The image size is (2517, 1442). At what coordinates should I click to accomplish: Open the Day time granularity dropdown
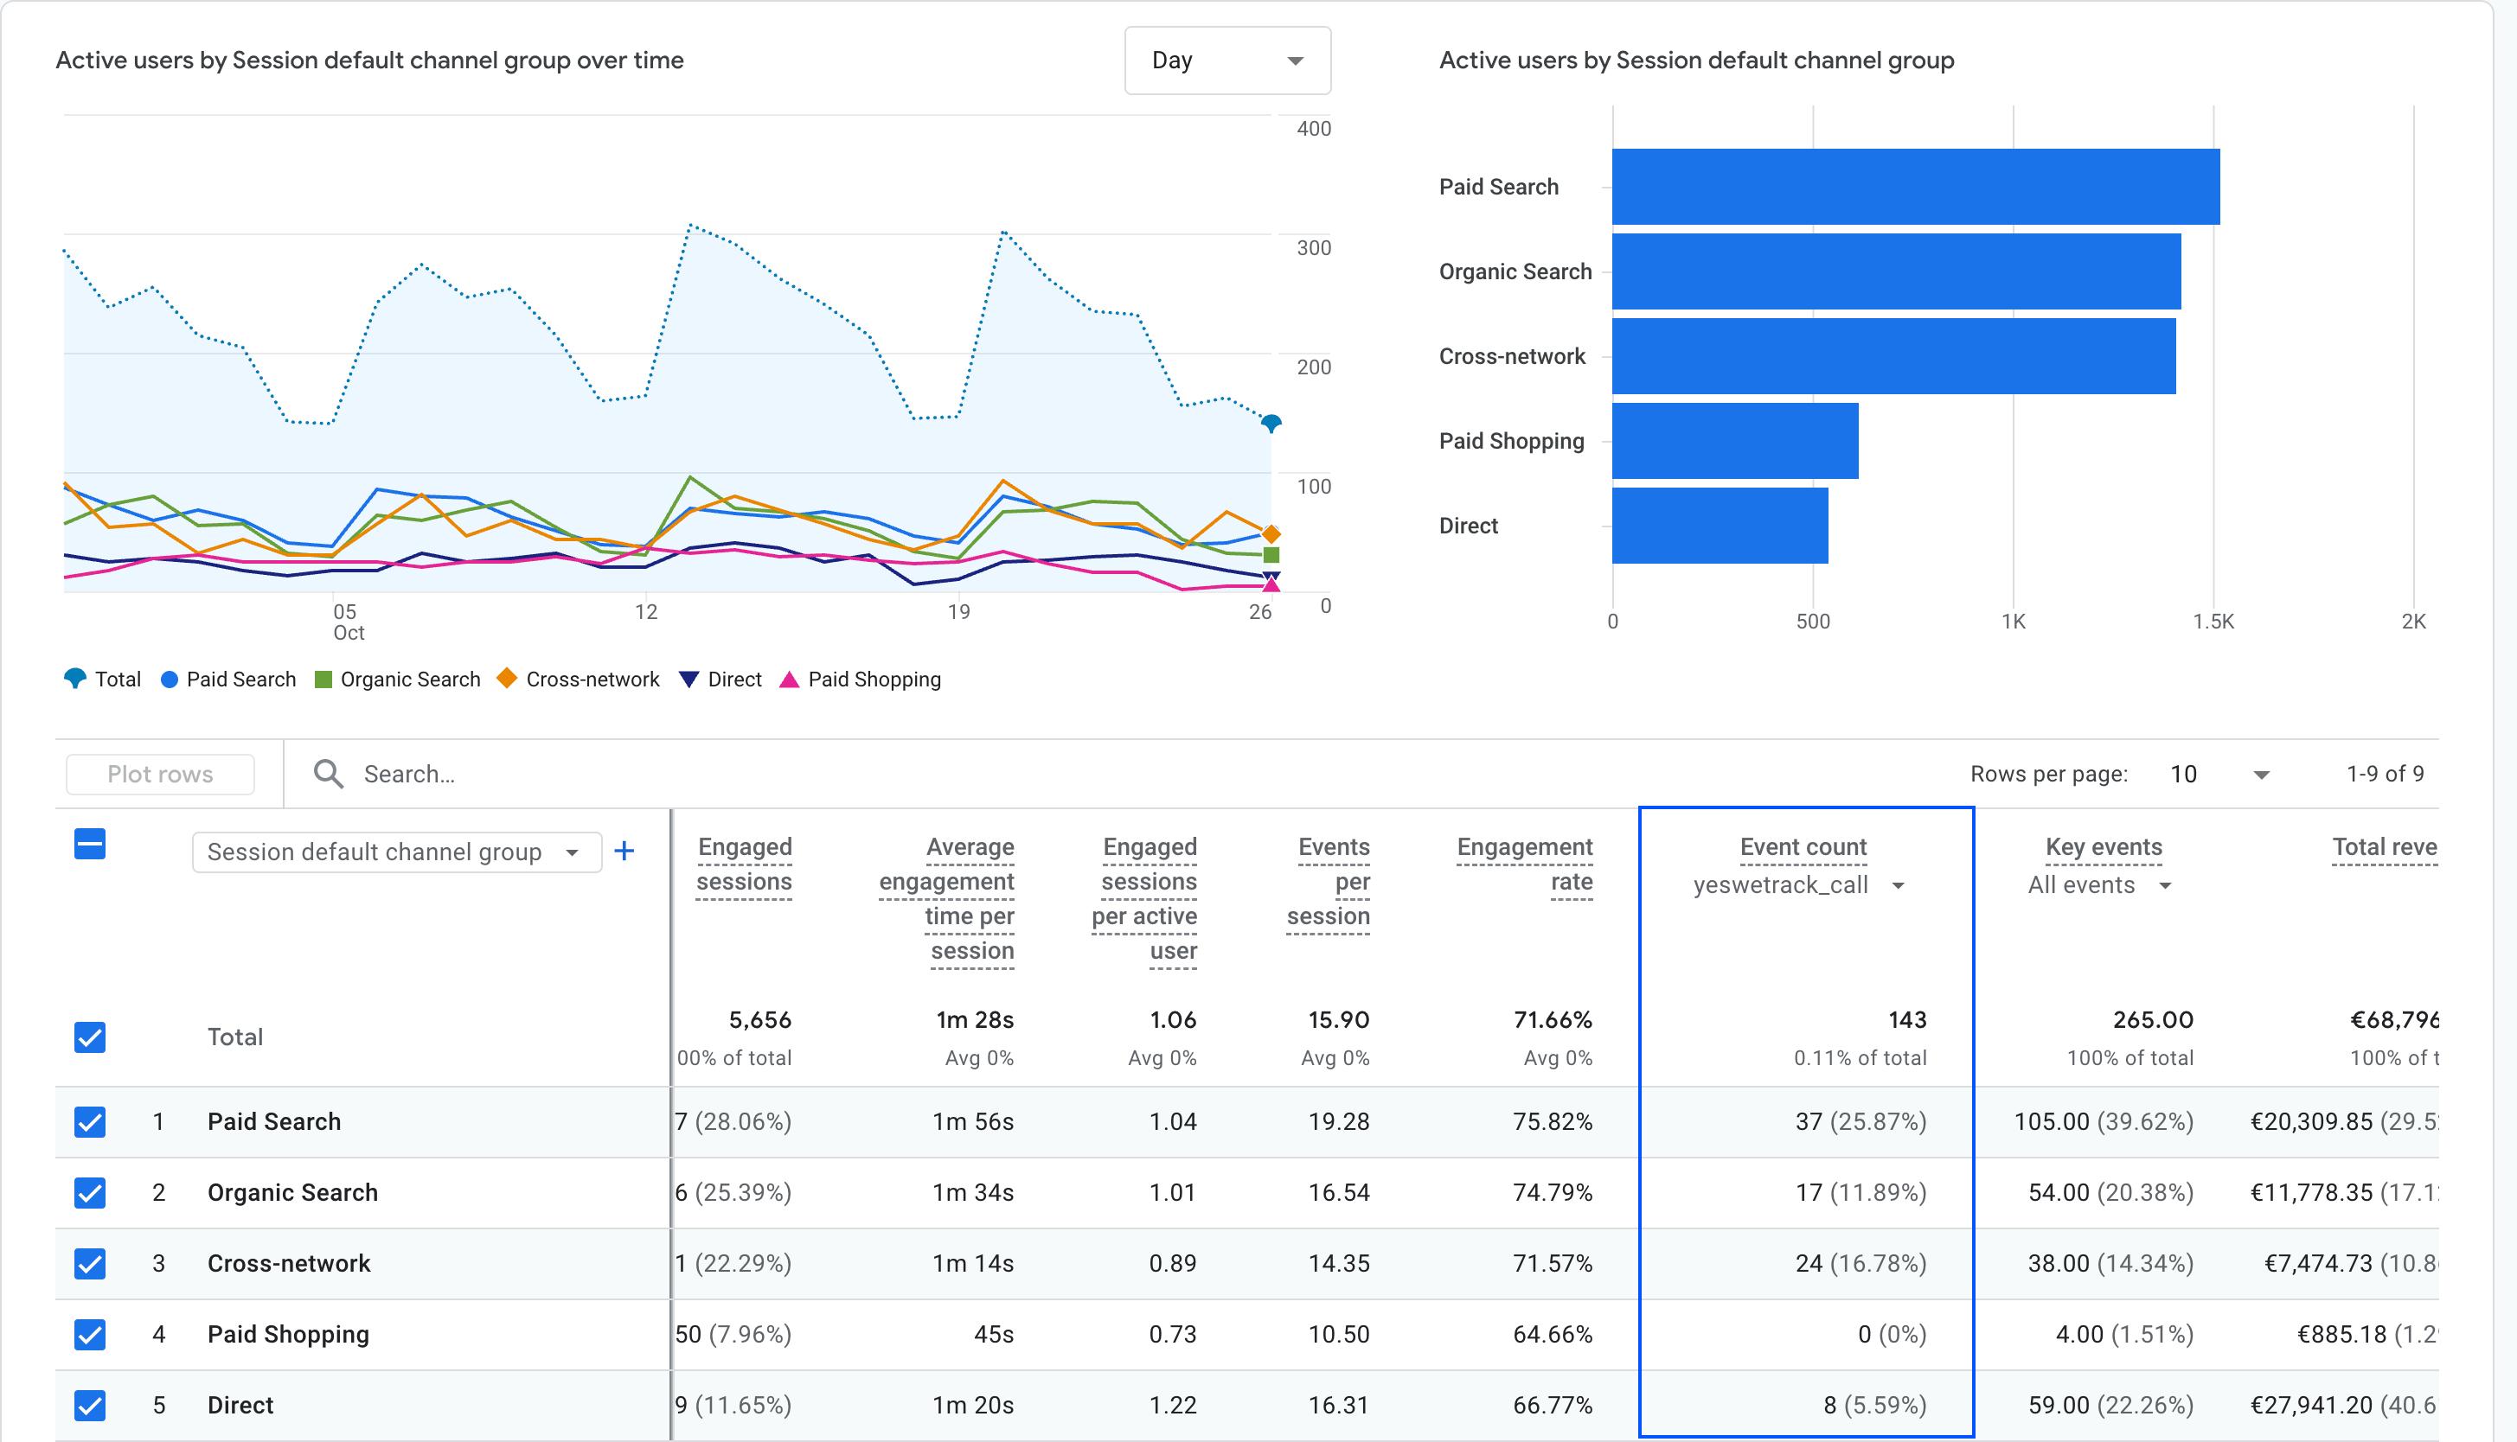point(1228,61)
